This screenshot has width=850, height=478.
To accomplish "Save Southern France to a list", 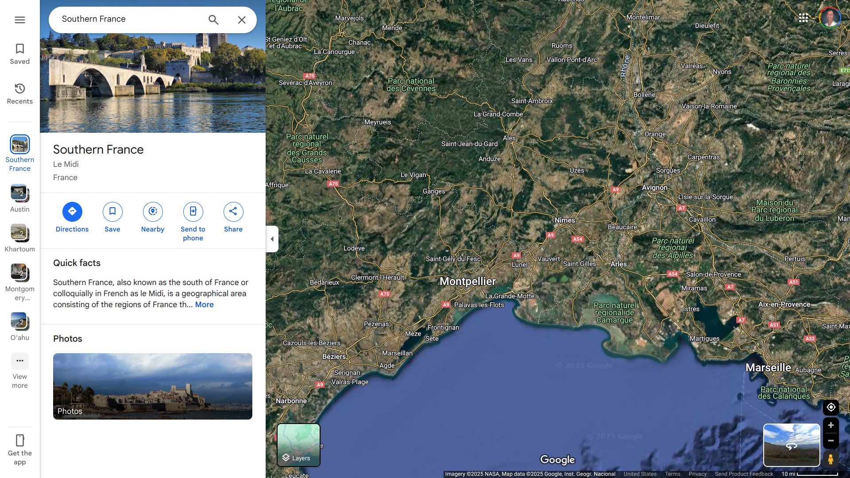I will (x=112, y=212).
